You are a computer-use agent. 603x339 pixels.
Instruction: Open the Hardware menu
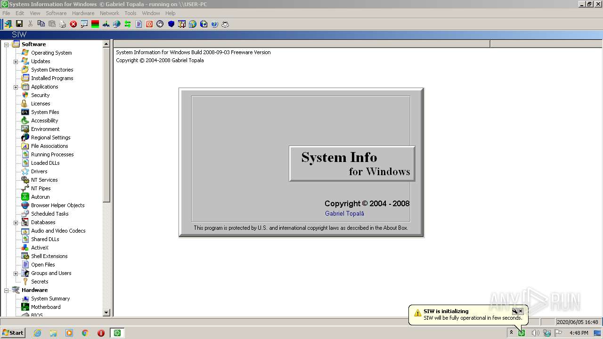pyautogui.click(x=83, y=13)
